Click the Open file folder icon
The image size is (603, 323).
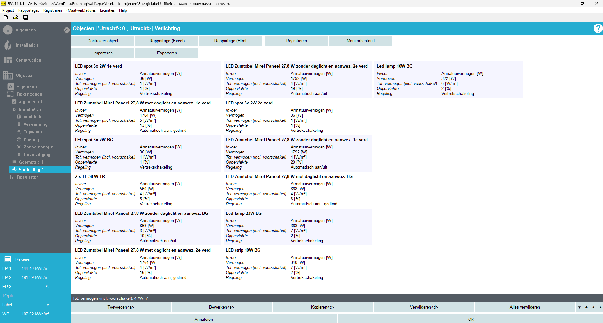pos(15,18)
